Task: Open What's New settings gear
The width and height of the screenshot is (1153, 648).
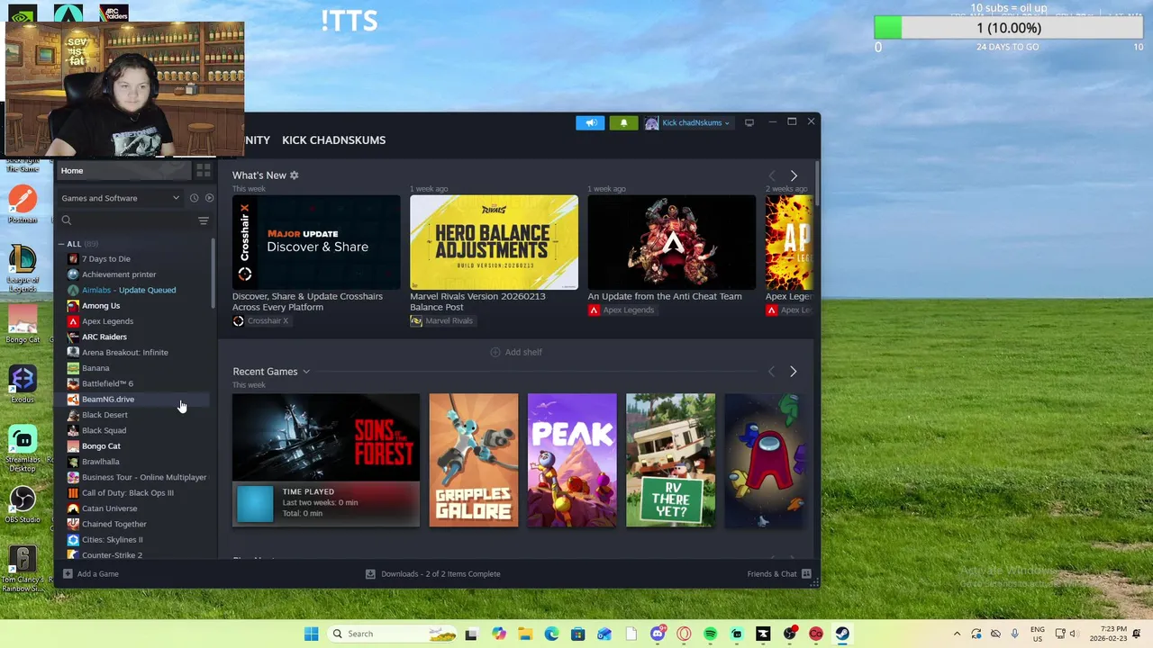Action: [x=294, y=175]
